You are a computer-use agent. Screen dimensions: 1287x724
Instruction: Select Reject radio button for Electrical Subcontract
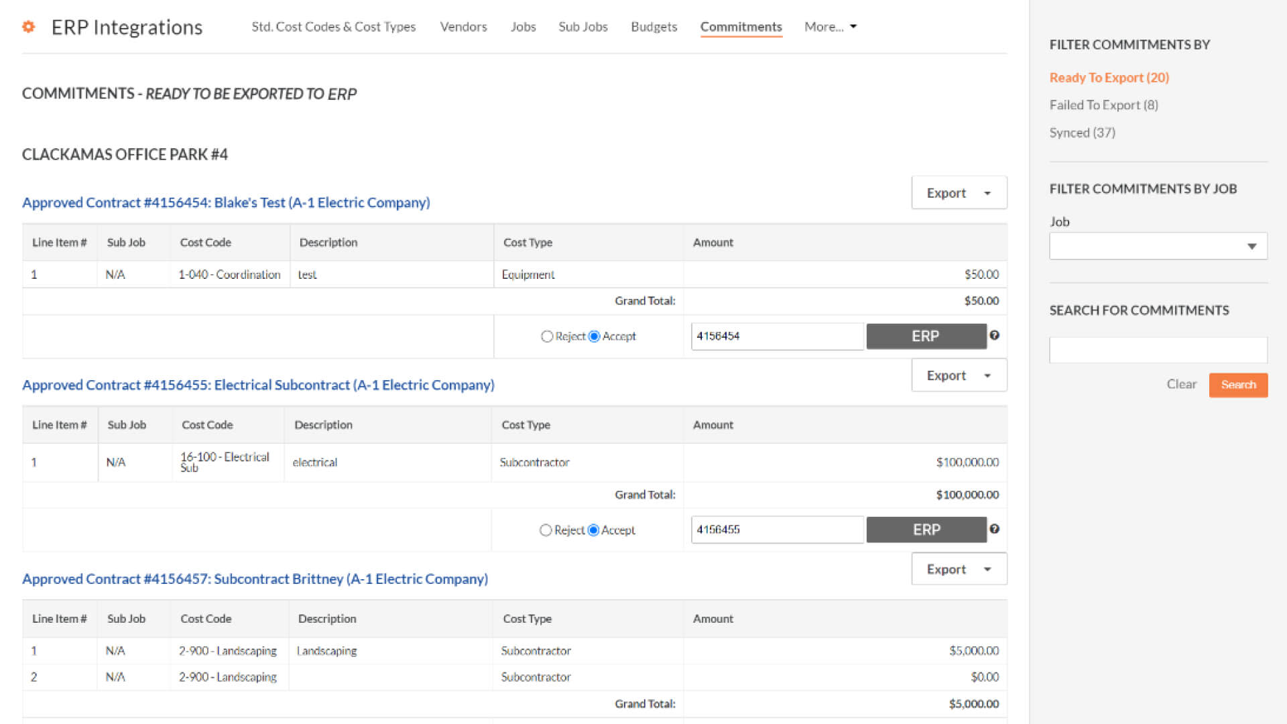pyautogui.click(x=546, y=530)
